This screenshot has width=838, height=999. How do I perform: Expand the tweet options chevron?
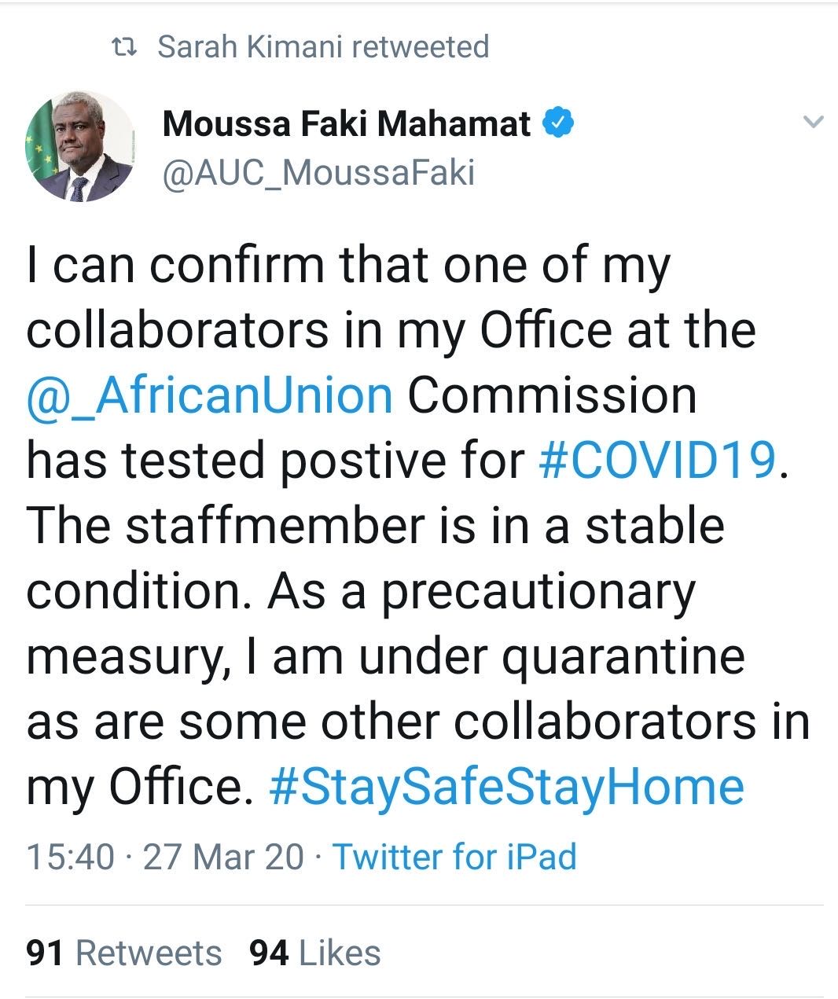[814, 122]
